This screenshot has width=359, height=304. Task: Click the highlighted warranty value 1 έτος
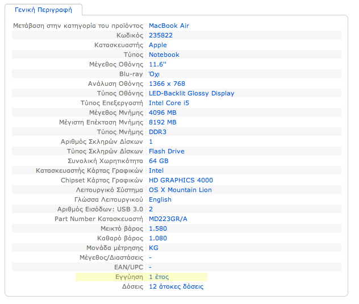[158, 277]
